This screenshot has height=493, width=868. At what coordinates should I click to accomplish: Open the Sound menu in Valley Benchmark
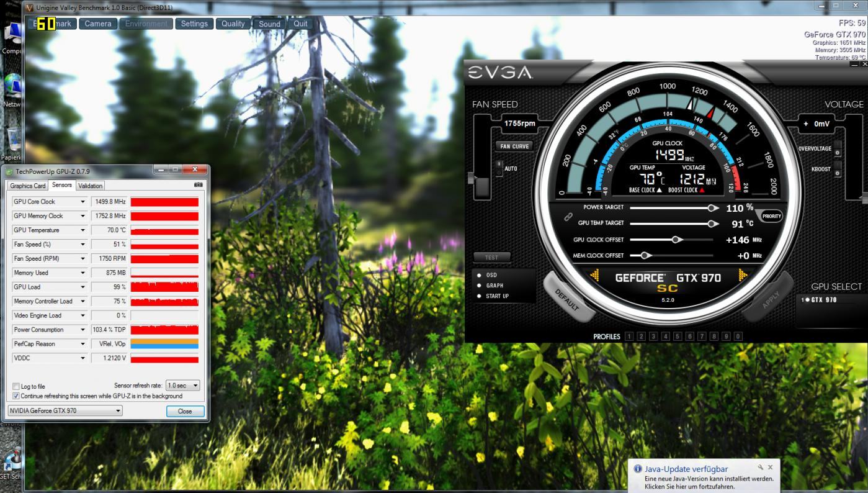[269, 24]
